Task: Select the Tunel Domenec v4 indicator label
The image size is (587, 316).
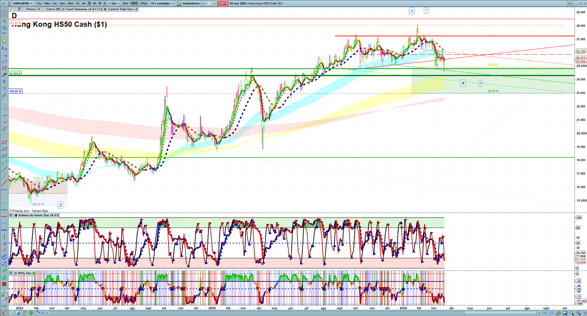Action: (x=84, y=9)
